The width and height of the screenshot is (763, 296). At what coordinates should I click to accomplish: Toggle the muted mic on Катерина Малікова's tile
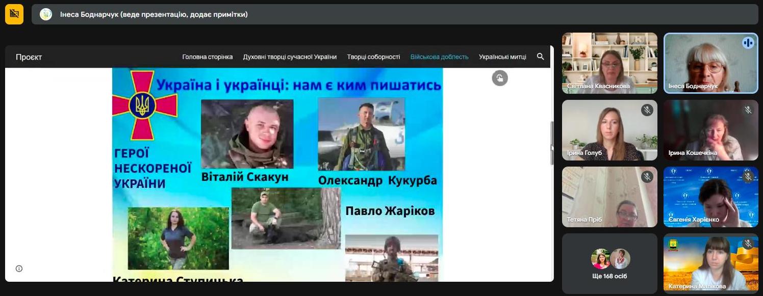[x=748, y=244]
